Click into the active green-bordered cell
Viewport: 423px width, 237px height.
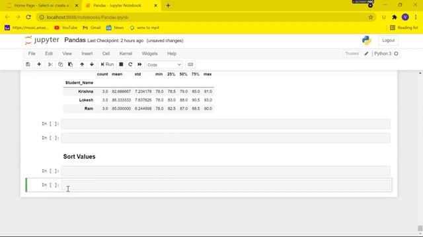(x=226, y=185)
